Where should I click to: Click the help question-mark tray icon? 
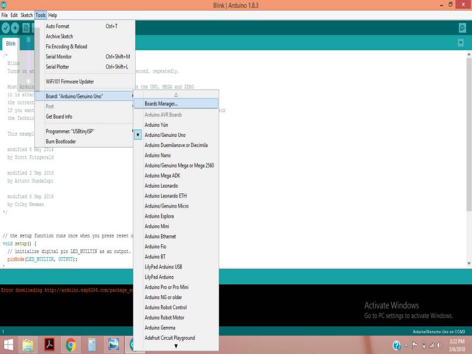pos(396,345)
